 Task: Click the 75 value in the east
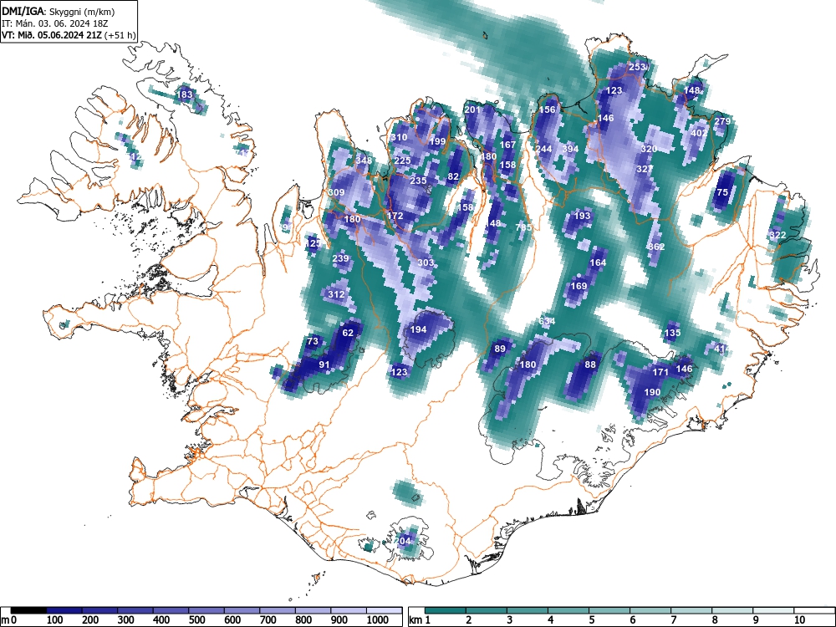(x=722, y=192)
